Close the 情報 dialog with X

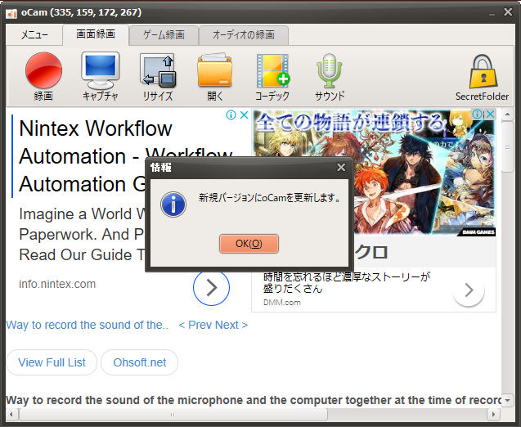pyautogui.click(x=341, y=167)
